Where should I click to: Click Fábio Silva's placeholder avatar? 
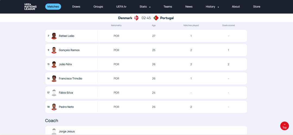[54, 93]
